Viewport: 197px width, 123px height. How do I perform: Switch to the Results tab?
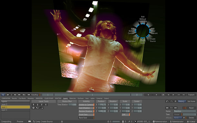point(14,98)
